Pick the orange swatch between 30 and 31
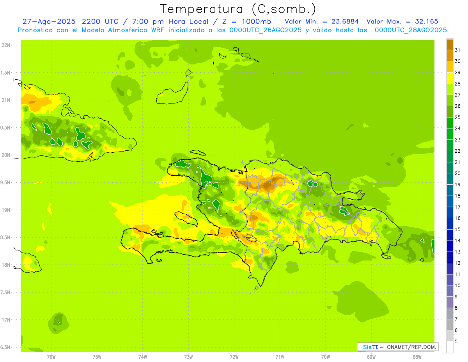 (x=450, y=55)
